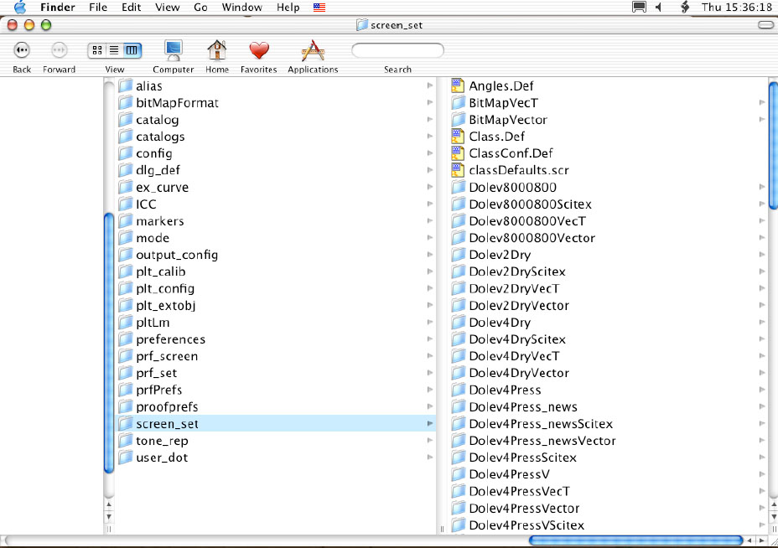Open the Computer toolbar icon
Screen dimensions: 778x548
tap(174, 50)
